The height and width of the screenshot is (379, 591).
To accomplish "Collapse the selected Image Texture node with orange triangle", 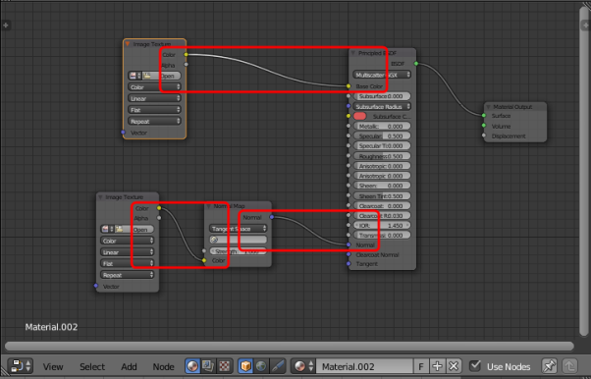I will coord(128,44).
